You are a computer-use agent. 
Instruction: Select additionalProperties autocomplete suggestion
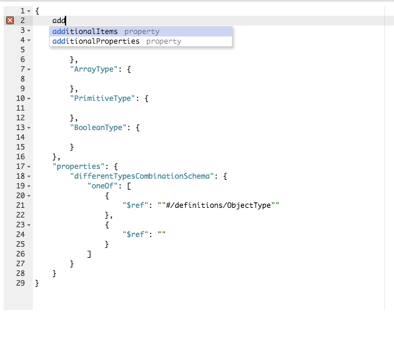pyautogui.click(x=141, y=41)
